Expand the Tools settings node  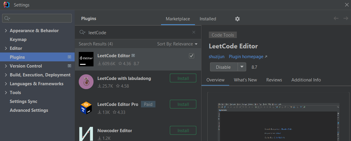(6, 93)
